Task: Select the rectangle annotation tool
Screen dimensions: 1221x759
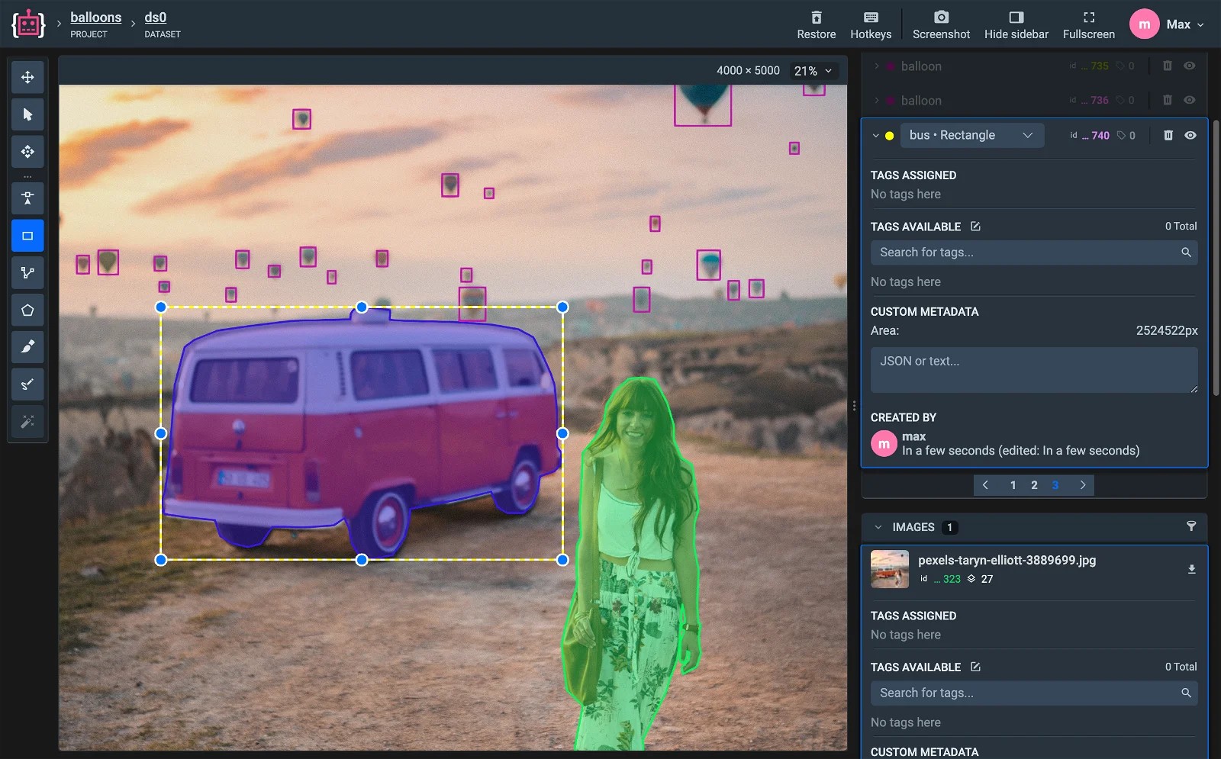Action: 27,236
